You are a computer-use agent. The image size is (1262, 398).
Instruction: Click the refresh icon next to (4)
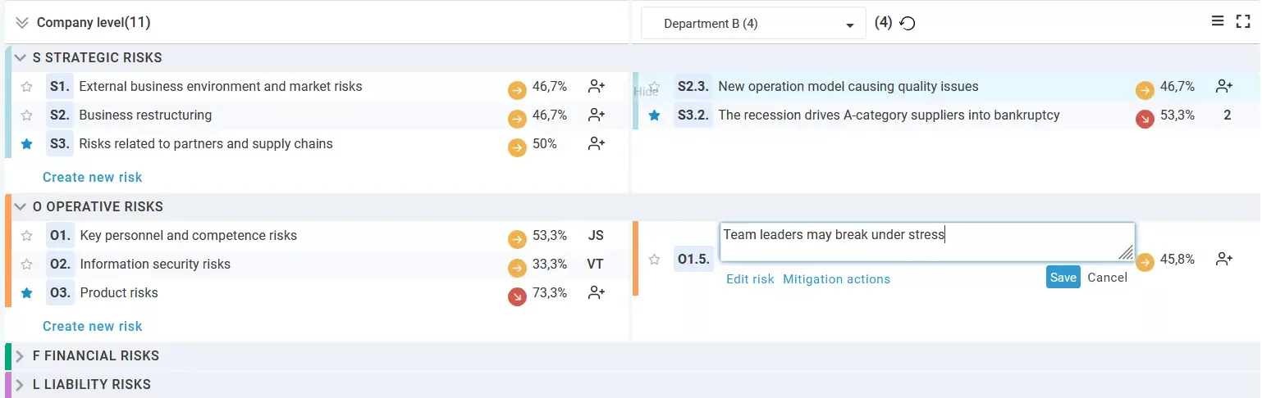[908, 24]
